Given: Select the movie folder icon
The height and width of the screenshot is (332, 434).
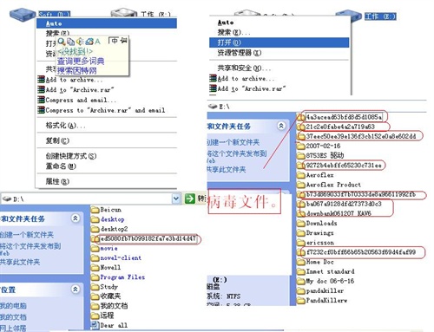Looking at the screenshot, I should [x=95, y=248].
